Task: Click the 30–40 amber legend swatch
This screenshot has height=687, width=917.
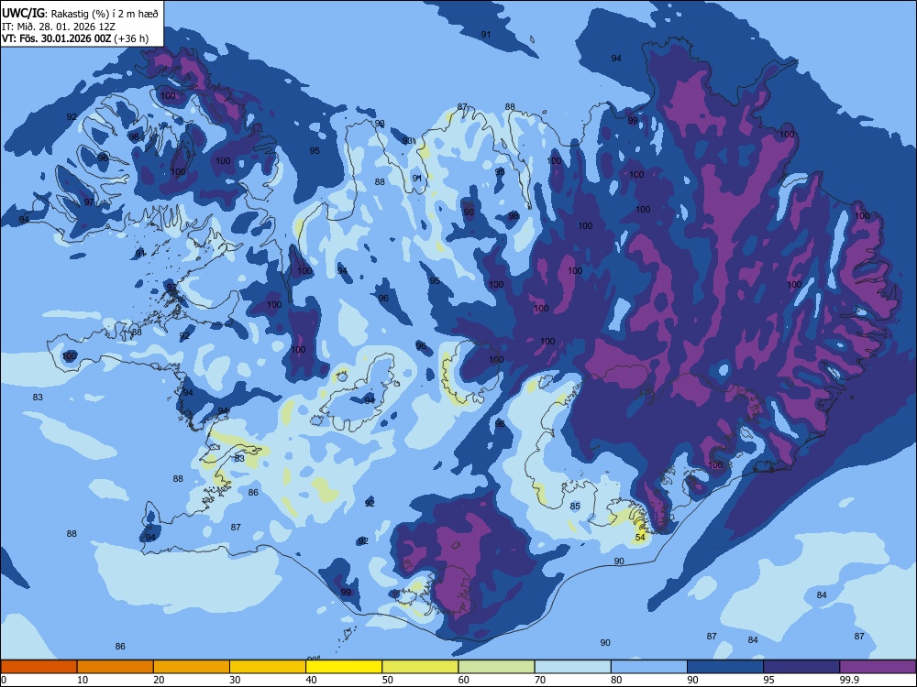Action: 268,667
